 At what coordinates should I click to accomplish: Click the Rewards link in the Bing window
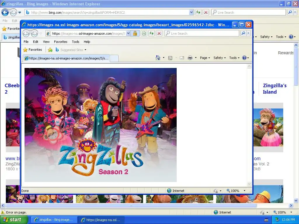click(286, 53)
